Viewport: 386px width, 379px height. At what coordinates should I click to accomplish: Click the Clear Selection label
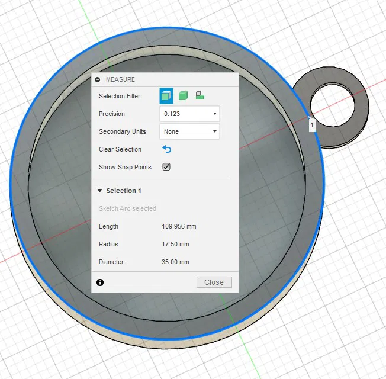(x=120, y=149)
